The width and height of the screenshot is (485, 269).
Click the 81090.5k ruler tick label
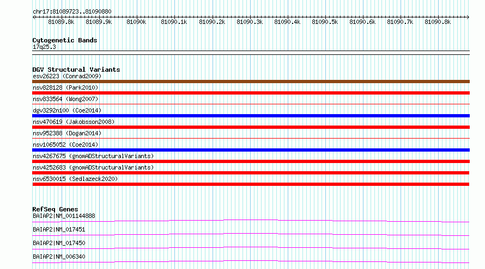coord(325,22)
